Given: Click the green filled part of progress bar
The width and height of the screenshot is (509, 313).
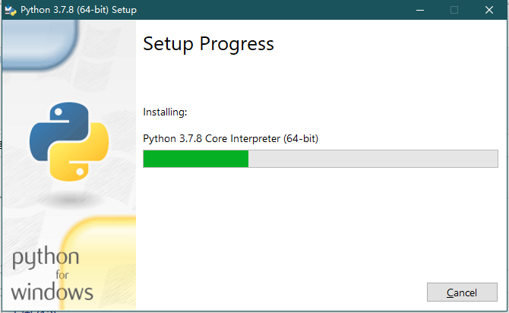Looking at the screenshot, I should click(196, 158).
